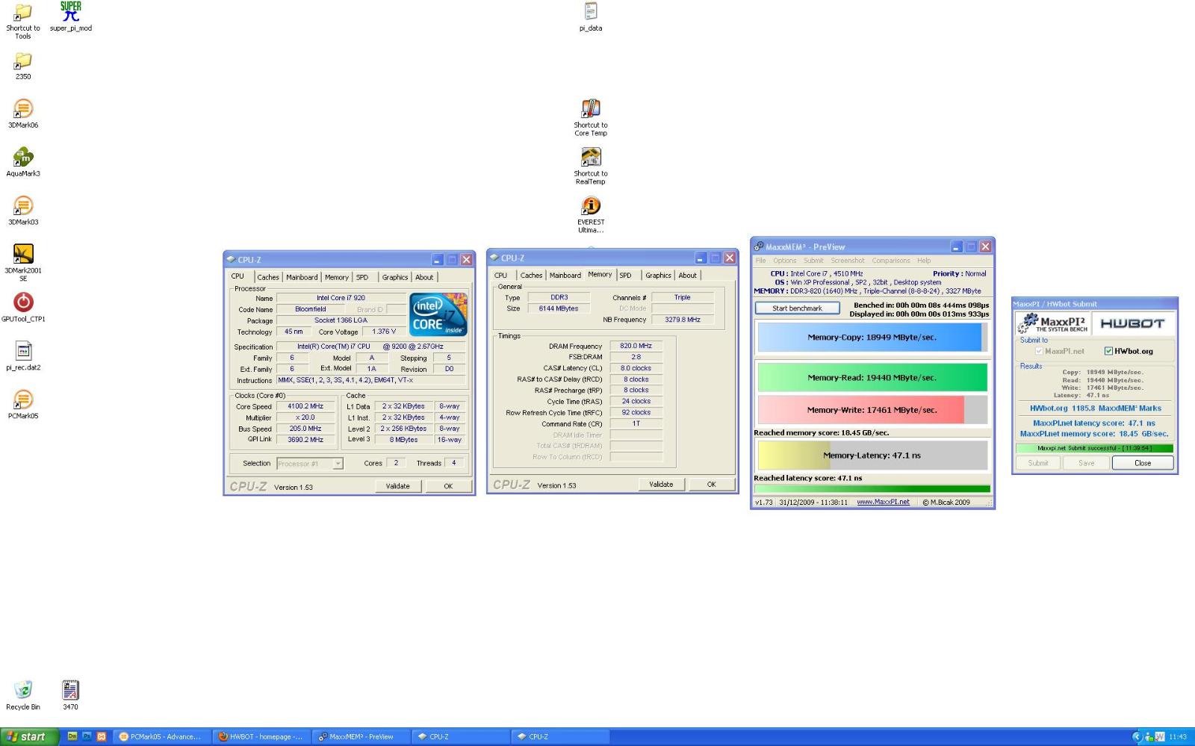The image size is (1195, 746).
Task: Click the taskbar clock showing 11:43
Action: [x=1178, y=737]
